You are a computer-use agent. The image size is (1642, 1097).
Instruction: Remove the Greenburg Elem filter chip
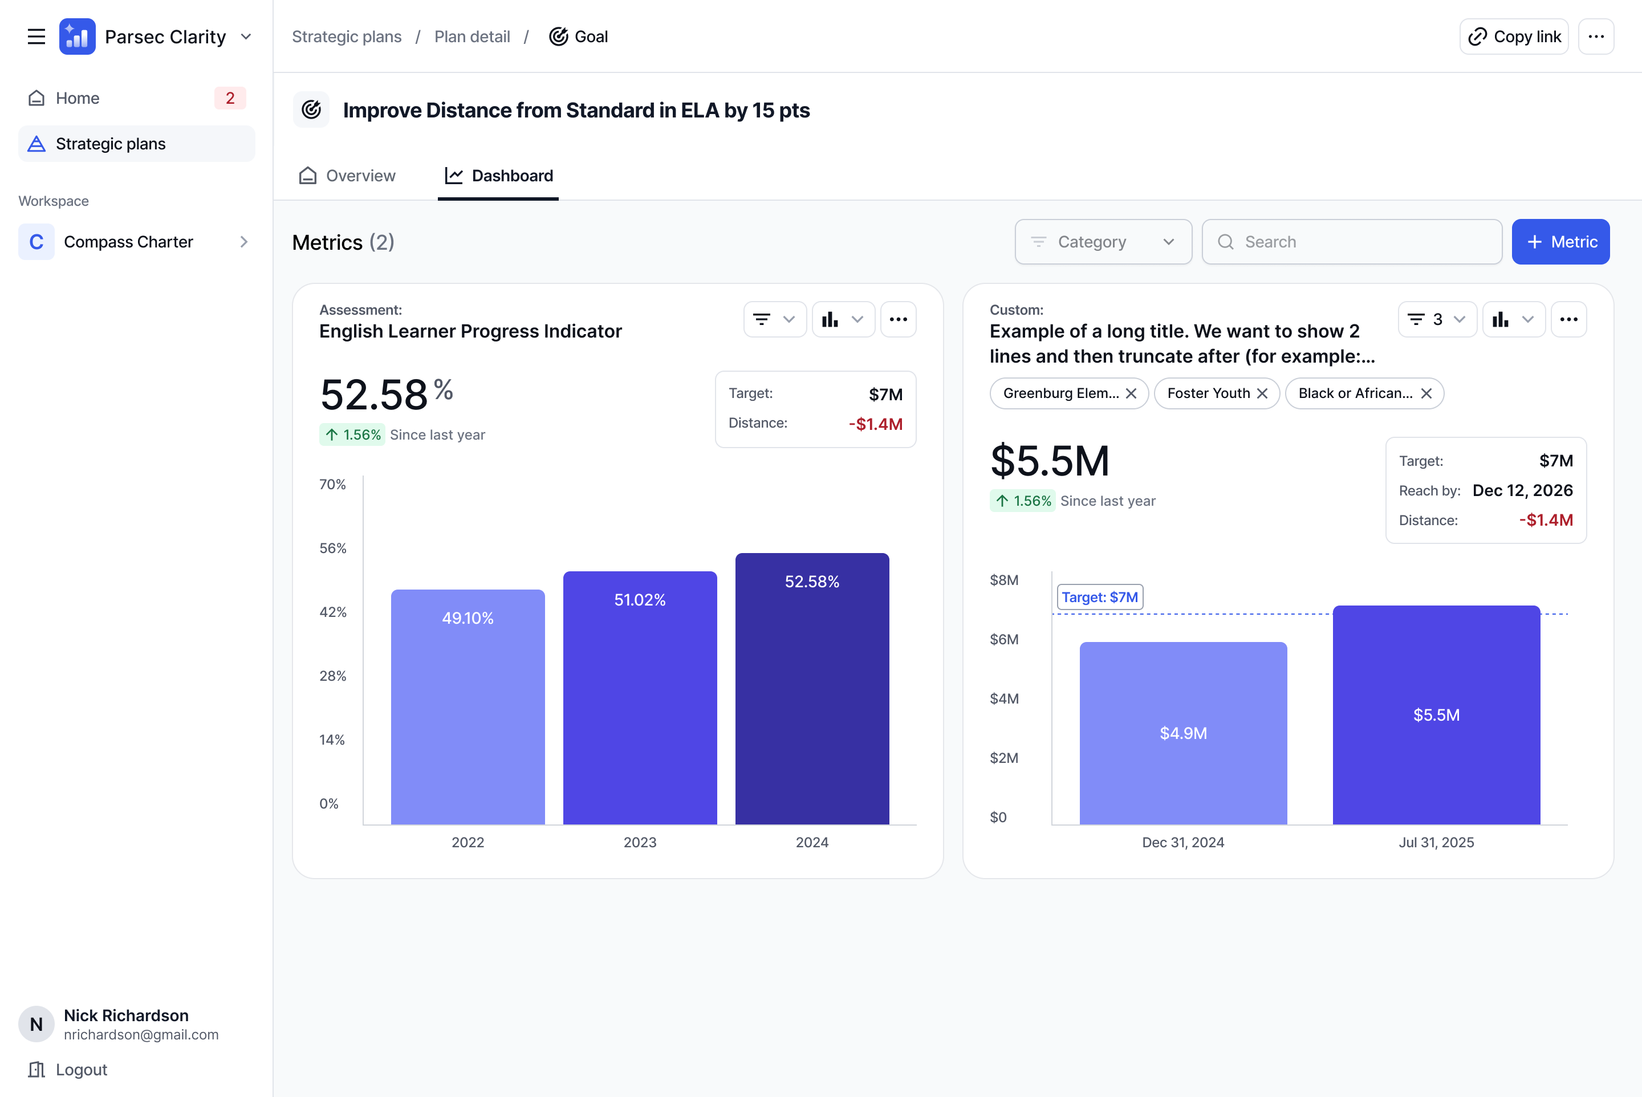tap(1131, 393)
